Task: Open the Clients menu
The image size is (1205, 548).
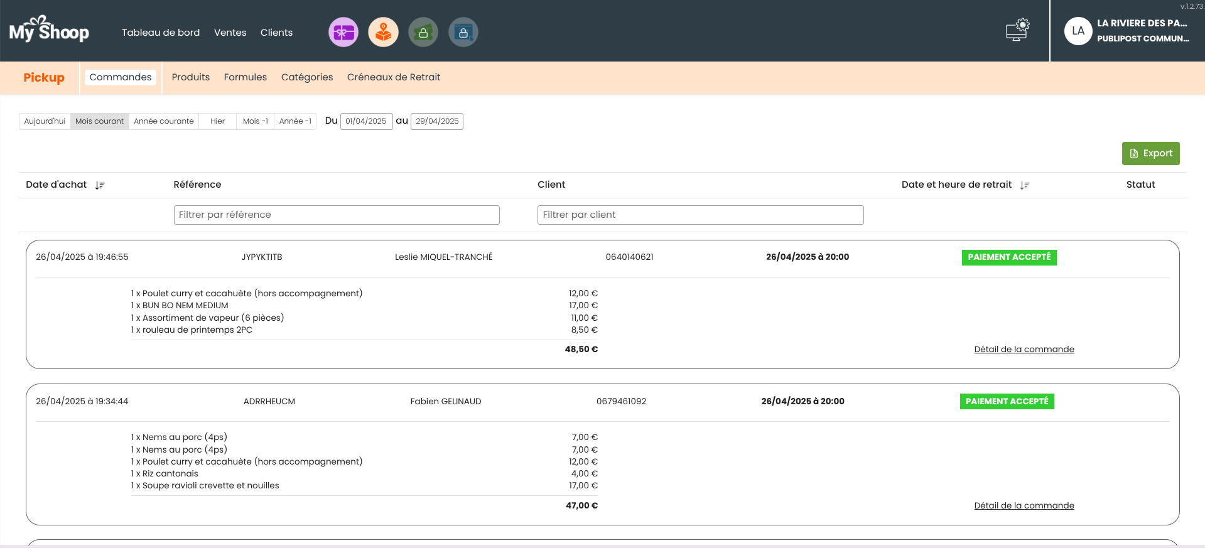Action: pos(276,33)
